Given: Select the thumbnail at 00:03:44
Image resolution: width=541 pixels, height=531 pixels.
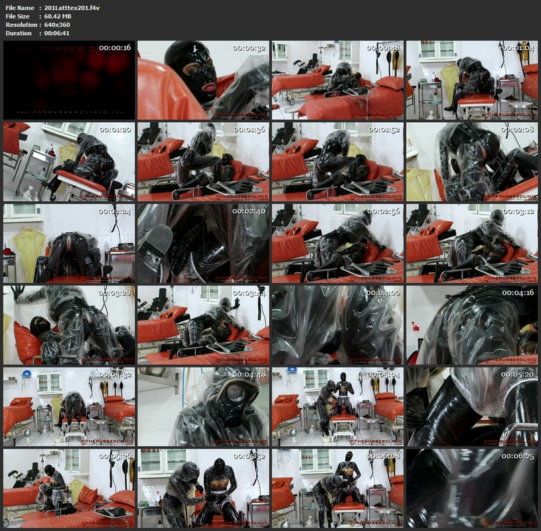Looking at the screenshot, I should click(203, 325).
